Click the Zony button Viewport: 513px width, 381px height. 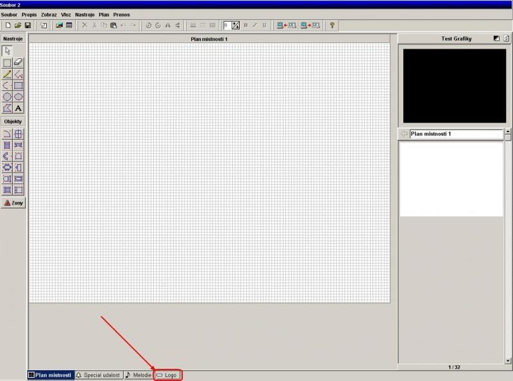13,203
